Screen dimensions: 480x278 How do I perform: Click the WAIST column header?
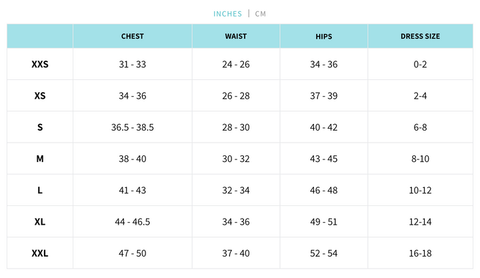click(x=236, y=36)
